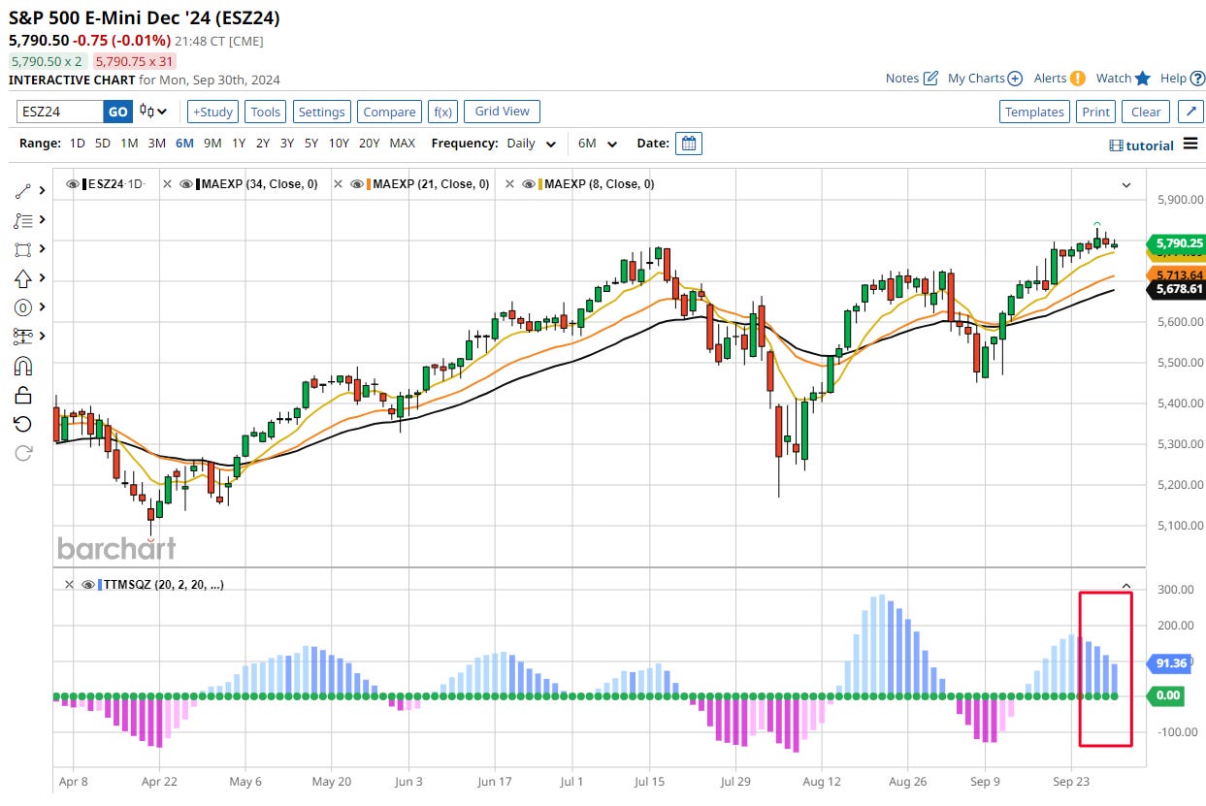Select the 1Y range
This screenshot has width=1206, height=806.
(x=239, y=144)
